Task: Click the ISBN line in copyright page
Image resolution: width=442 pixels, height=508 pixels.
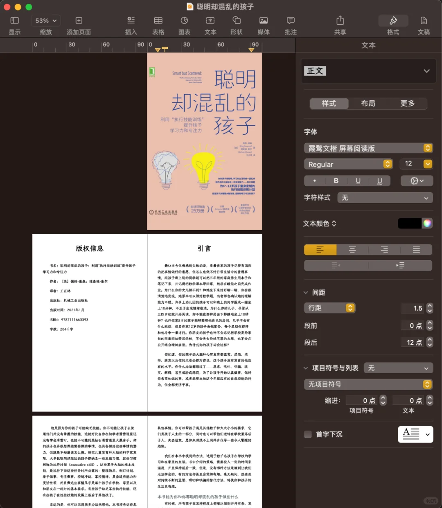Action: (x=69, y=320)
